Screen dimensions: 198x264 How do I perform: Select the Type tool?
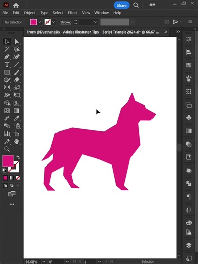click(x=7, y=64)
